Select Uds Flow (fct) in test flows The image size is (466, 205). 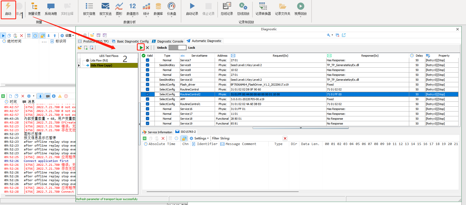(x=99, y=60)
